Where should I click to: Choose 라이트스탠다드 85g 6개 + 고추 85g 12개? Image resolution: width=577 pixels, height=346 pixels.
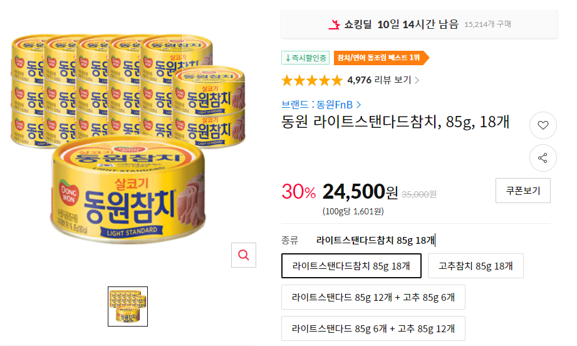point(373,328)
